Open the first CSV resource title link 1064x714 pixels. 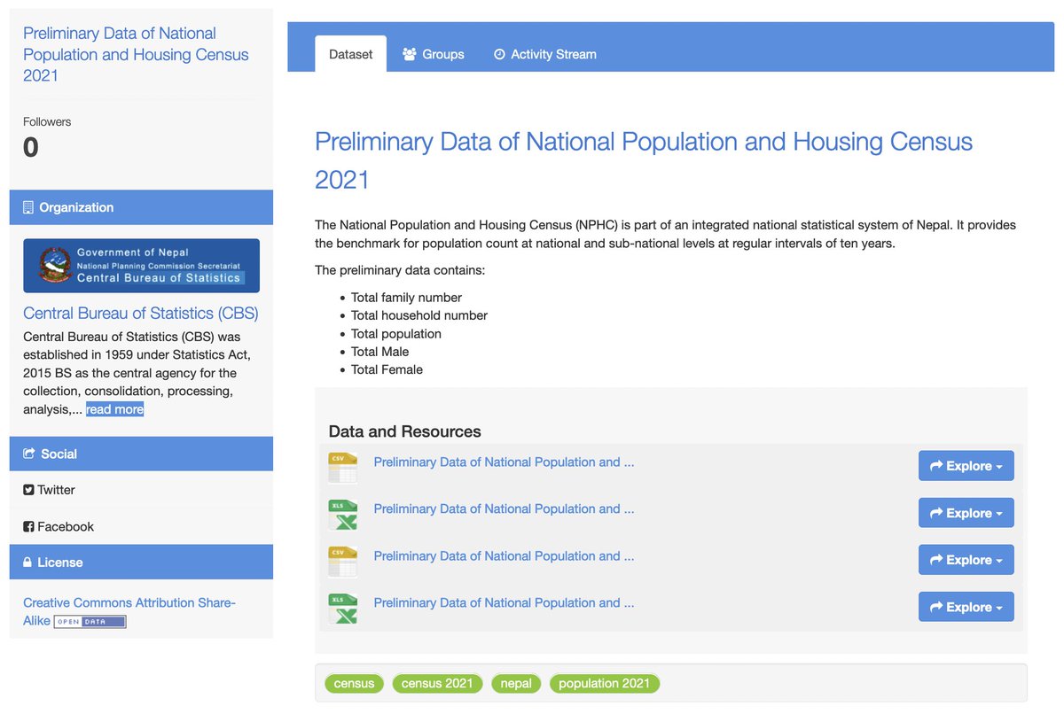click(504, 462)
